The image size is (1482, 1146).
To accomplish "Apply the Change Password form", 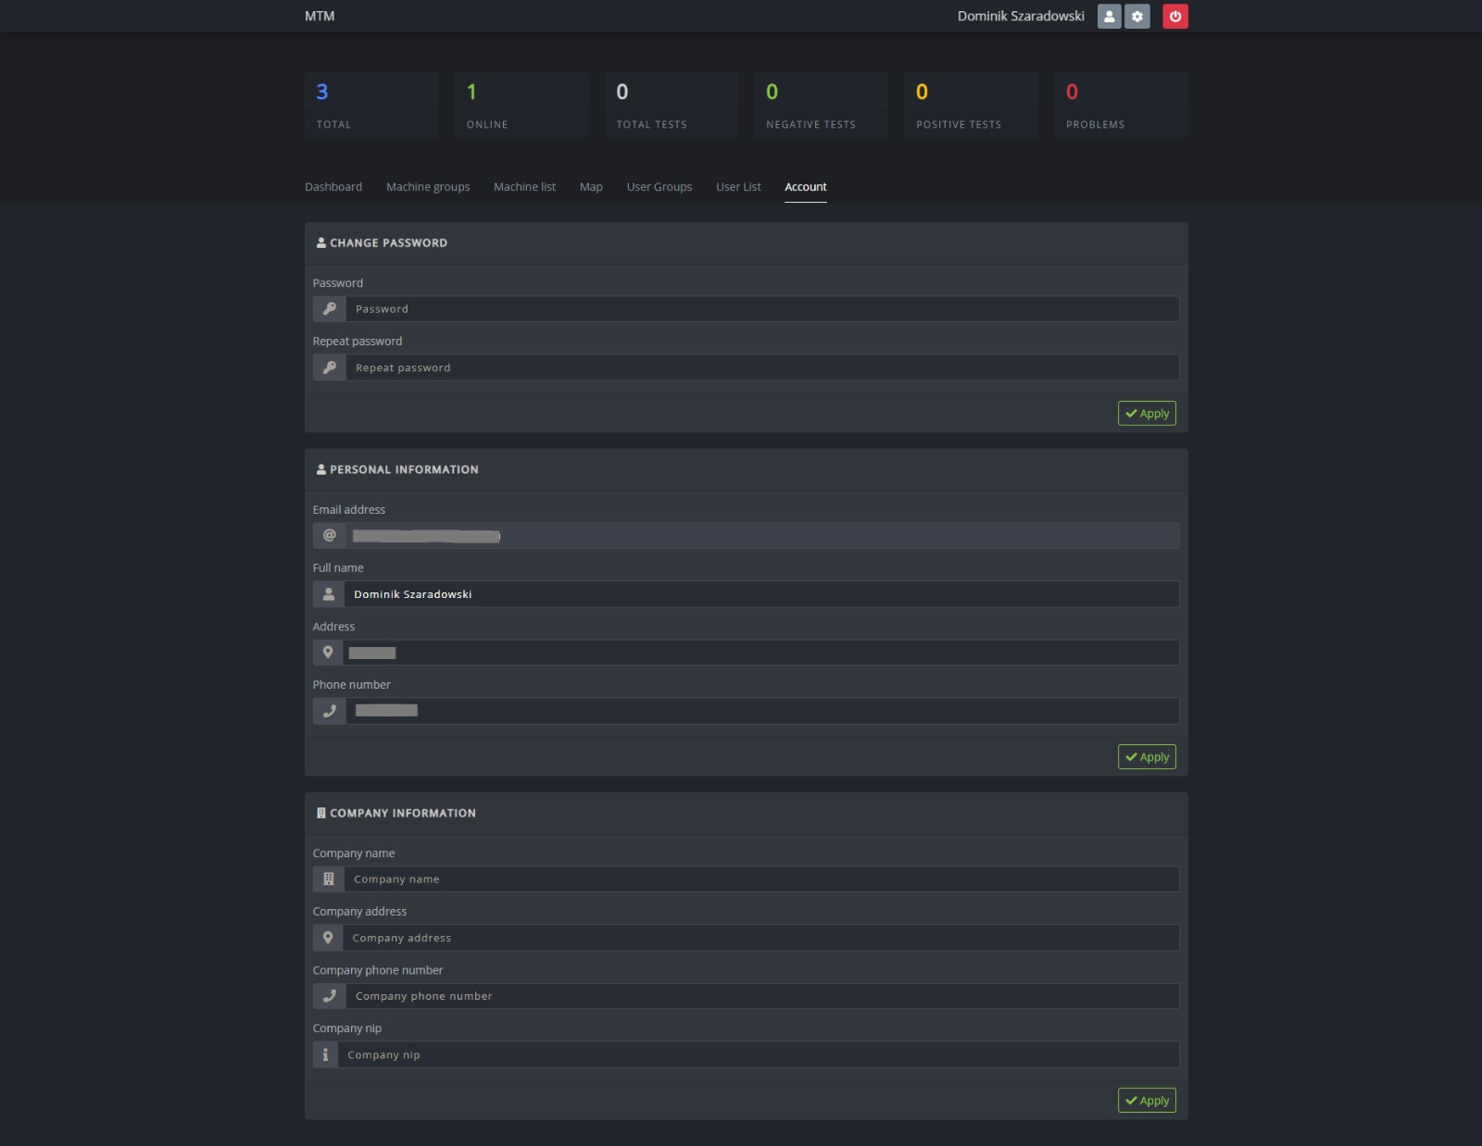I will (1147, 414).
